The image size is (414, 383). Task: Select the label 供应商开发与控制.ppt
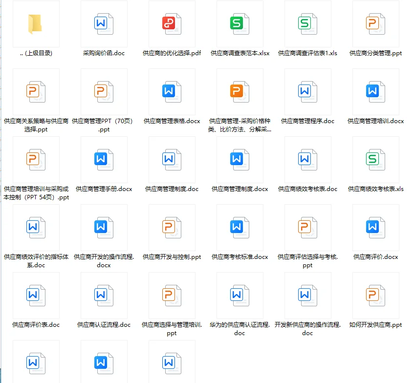tap(172, 256)
